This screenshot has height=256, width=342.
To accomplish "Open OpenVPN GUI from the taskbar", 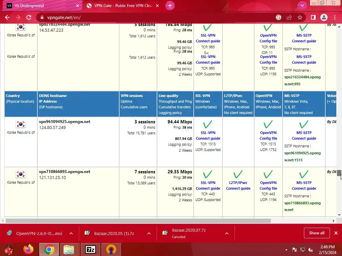I will (111, 249).
